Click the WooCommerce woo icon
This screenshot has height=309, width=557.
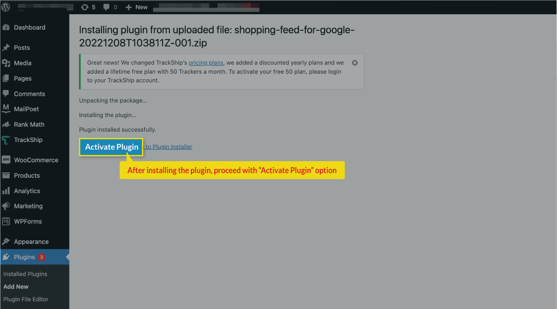pyautogui.click(x=6, y=160)
